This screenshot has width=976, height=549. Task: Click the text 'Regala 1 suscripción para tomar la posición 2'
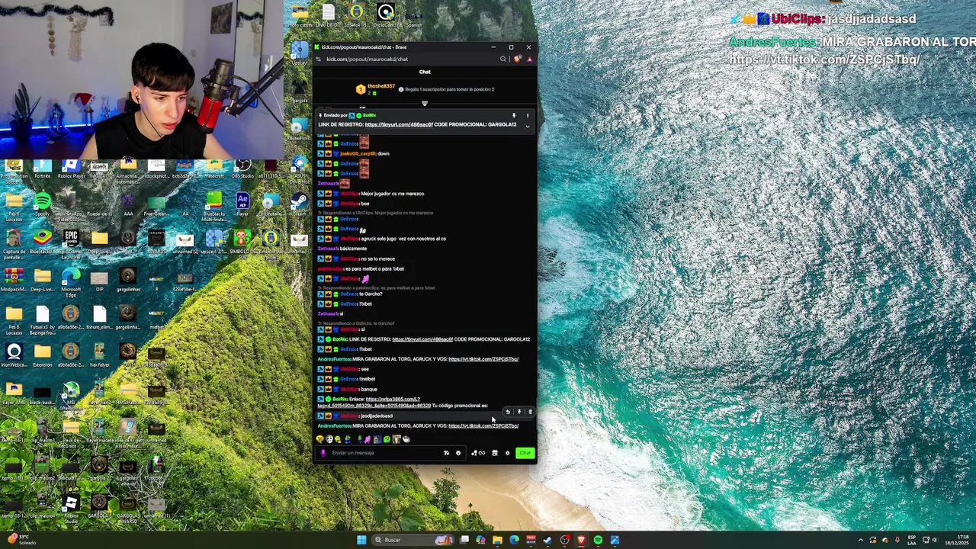coord(450,89)
